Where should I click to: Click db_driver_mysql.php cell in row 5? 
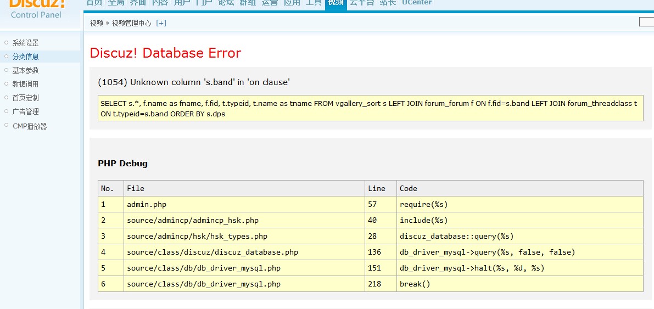pyautogui.click(x=244, y=268)
